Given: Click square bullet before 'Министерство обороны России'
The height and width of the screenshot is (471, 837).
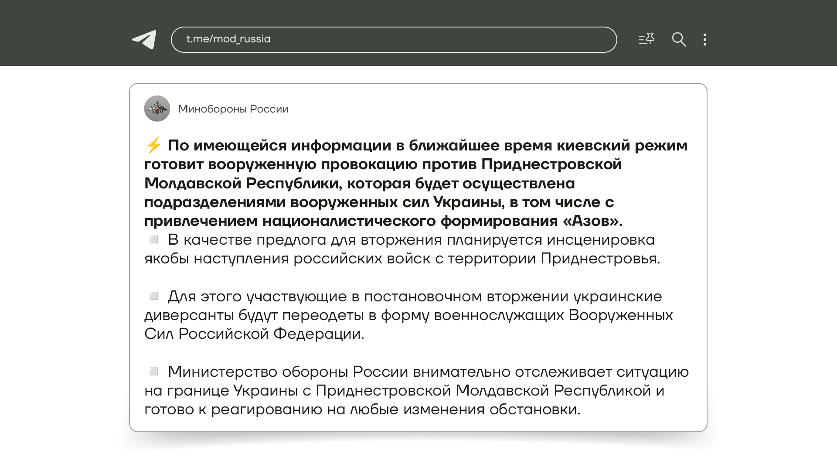Looking at the screenshot, I should coord(153,372).
